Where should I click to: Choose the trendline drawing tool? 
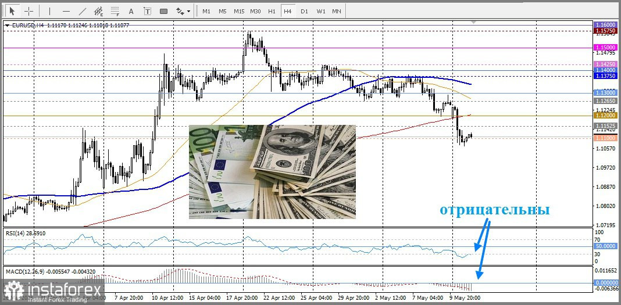[83, 11]
